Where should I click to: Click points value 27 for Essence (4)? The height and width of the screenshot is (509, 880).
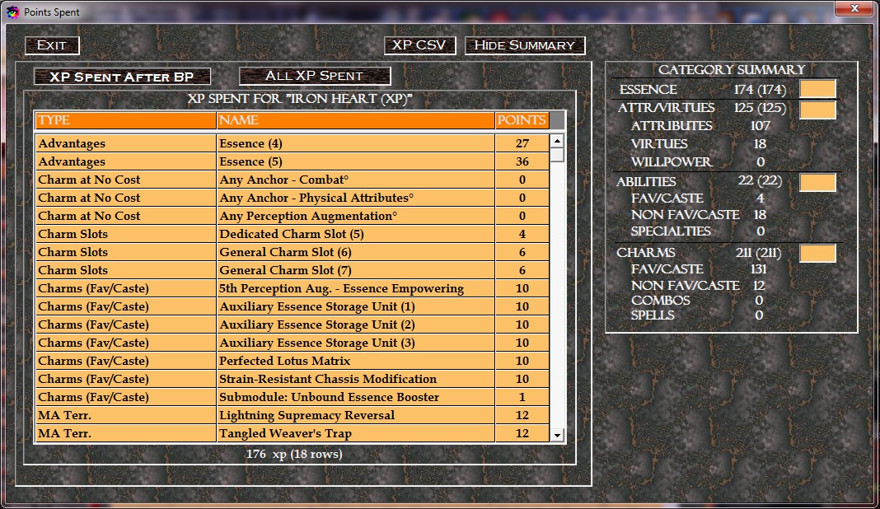point(522,143)
